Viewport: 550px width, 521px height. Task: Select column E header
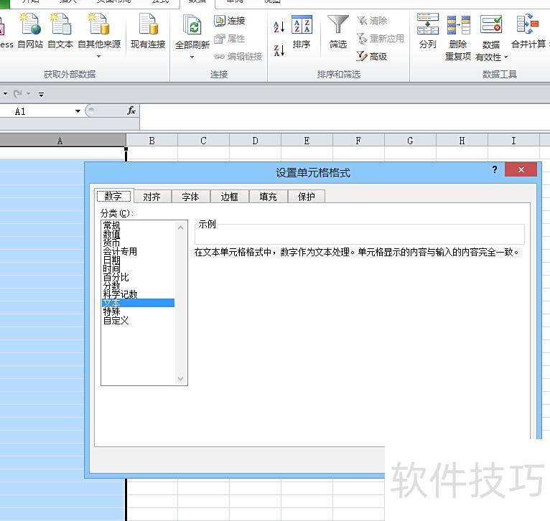click(307, 141)
